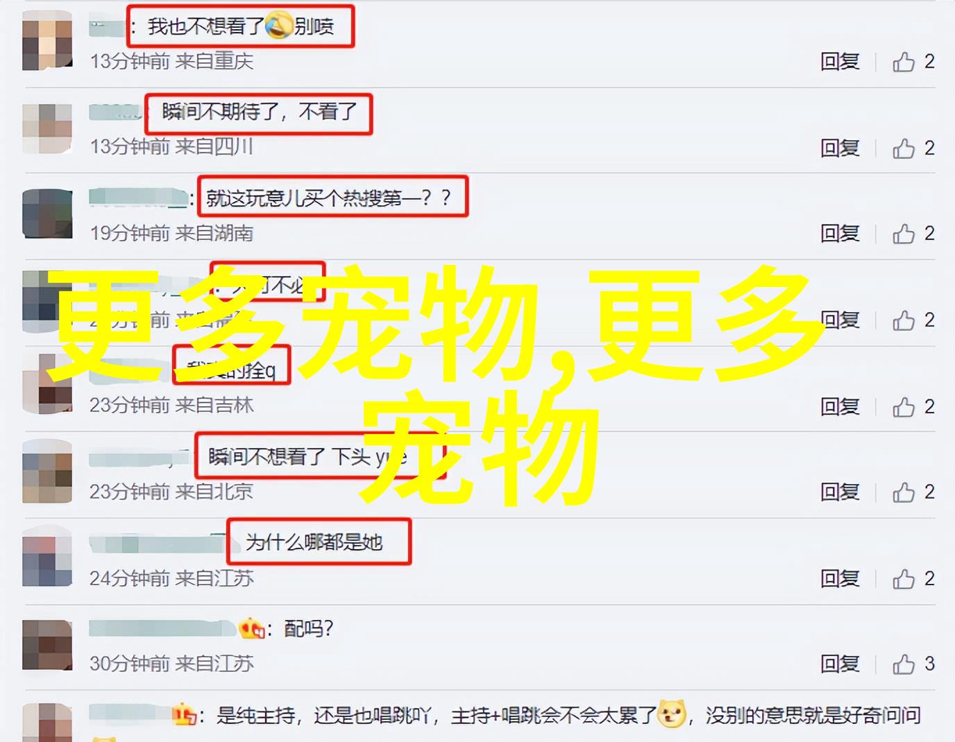Reply to the 24分钟前 comment from 江苏

(840, 578)
